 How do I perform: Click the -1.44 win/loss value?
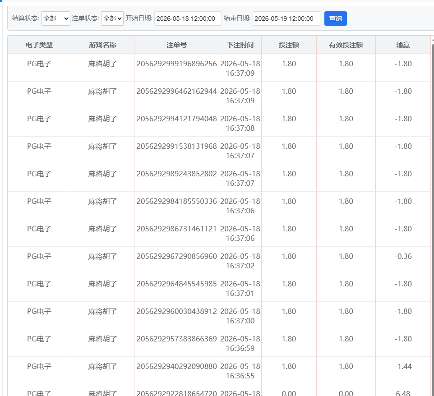pos(403,366)
